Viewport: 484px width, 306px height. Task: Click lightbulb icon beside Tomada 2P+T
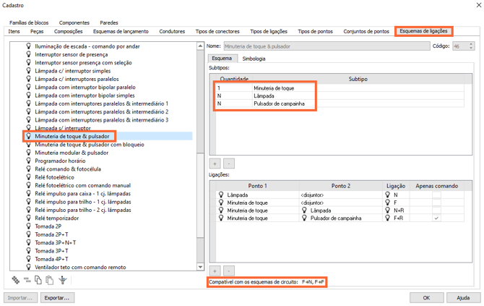29,234
